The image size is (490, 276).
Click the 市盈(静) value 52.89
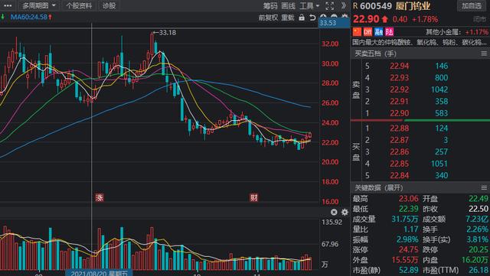409,270
